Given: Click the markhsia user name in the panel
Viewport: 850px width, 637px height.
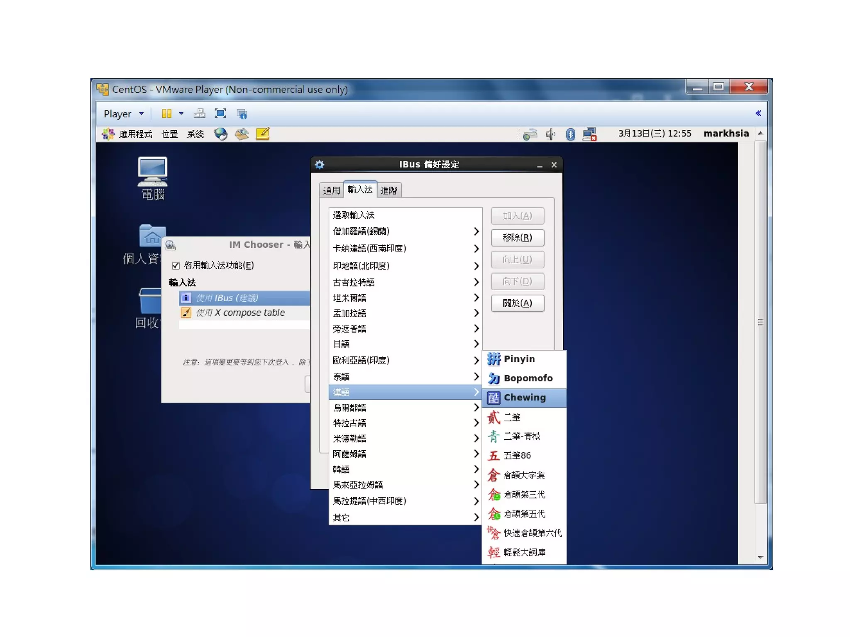Looking at the screenshot, I should tap(726, 134).
